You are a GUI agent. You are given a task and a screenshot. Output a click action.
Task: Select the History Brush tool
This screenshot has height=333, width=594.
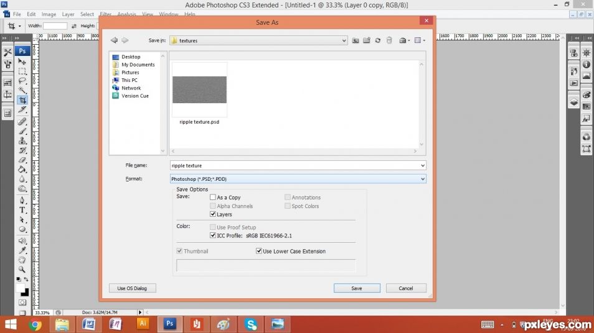22,150
